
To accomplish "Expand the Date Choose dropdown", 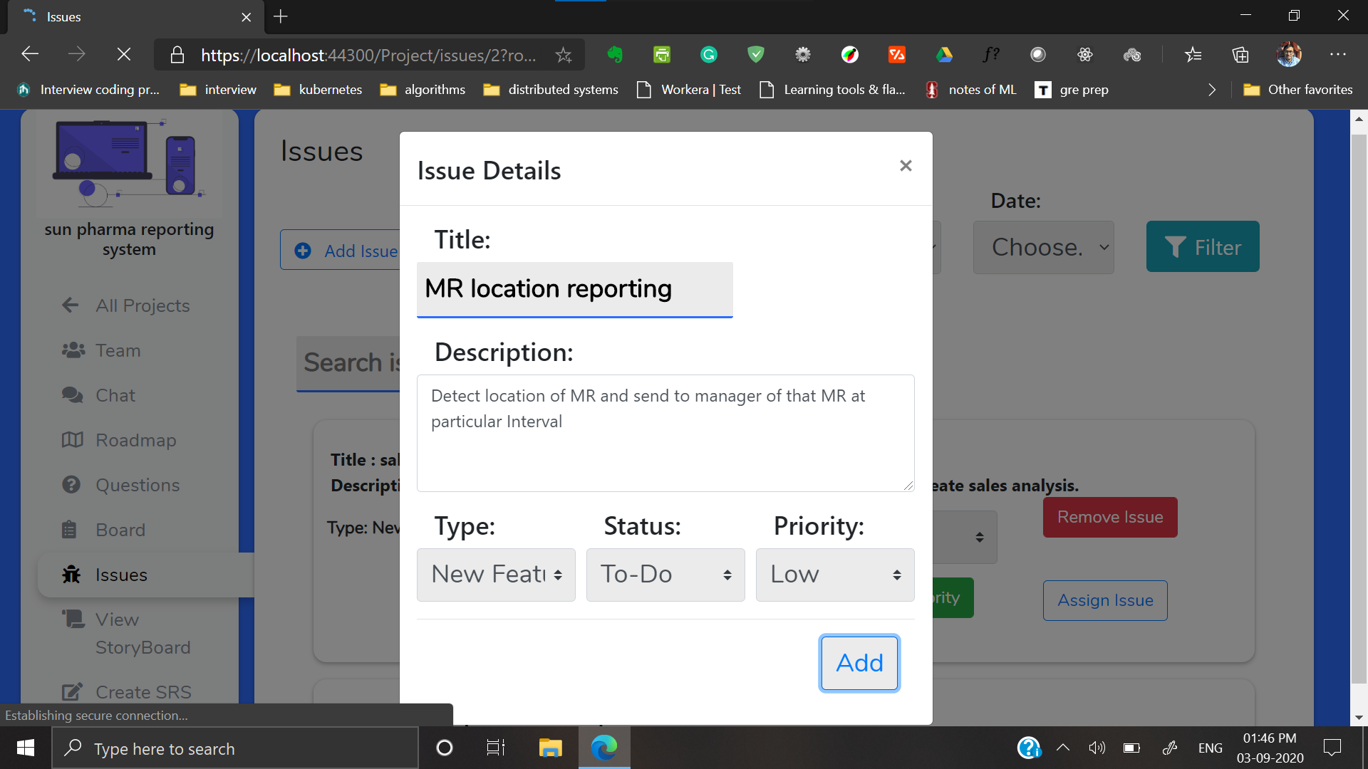I will [1043, 247].
